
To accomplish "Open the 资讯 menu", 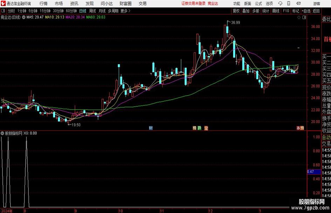I will pos(74,3).
